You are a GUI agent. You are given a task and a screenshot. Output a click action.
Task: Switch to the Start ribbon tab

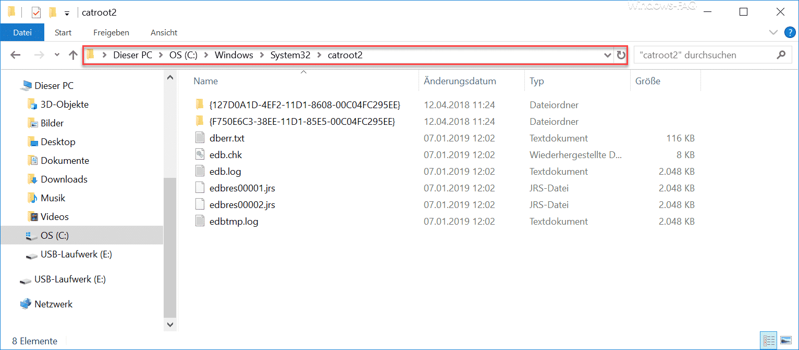63,32
